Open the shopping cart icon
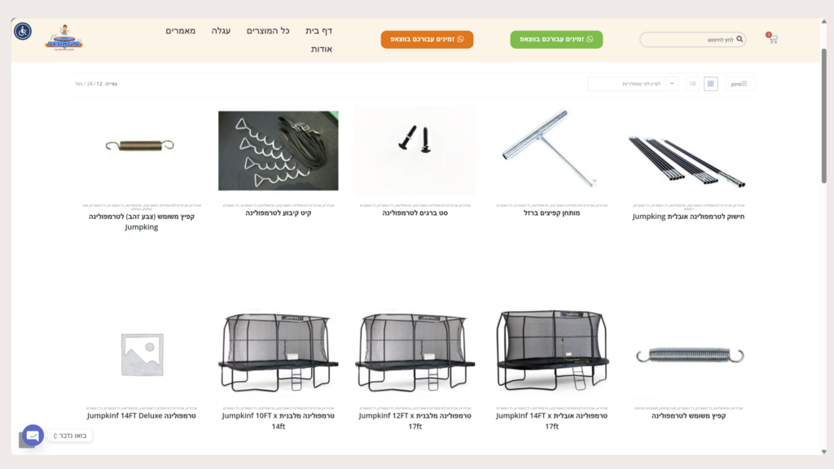The image size is (834, 469). pyautogui.click(x=773, y=39)
